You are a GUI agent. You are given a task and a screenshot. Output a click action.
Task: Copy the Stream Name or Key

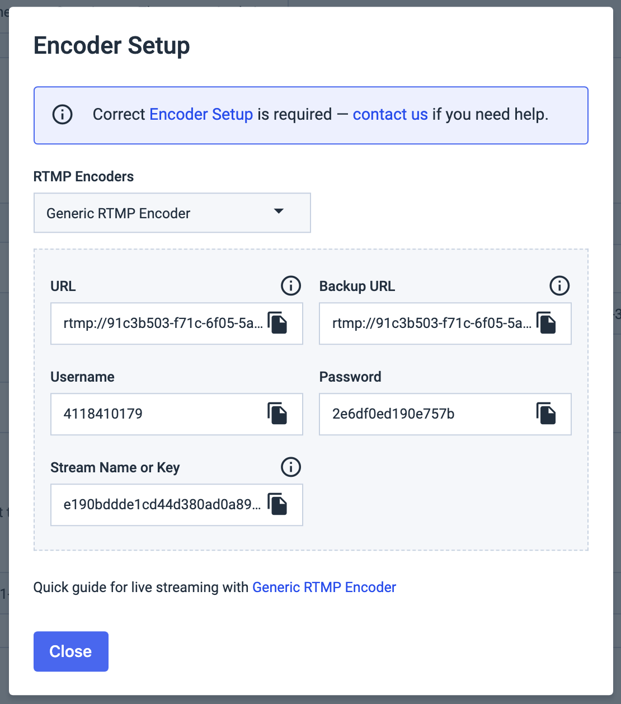pyautogui.click(x=278, y=504)
